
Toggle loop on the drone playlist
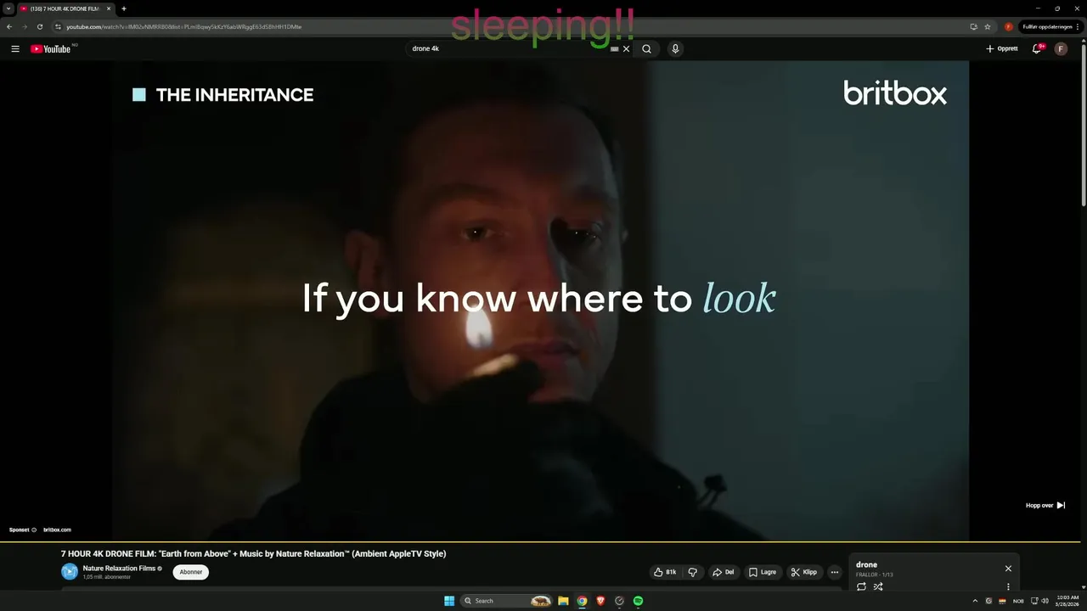coord(861,586)
